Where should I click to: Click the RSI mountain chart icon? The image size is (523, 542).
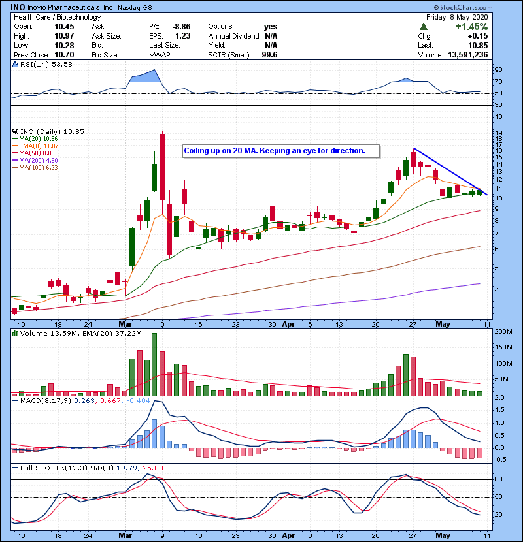(x=16, y=64)
